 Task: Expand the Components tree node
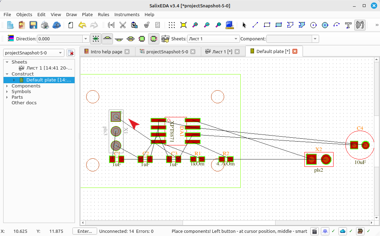click(7, 86)
